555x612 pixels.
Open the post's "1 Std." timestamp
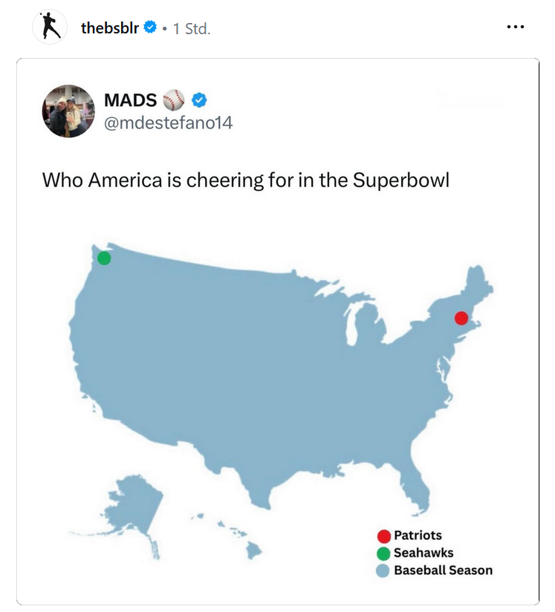point(192,29)
